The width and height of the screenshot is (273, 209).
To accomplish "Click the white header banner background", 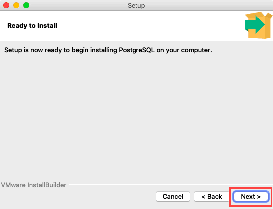I will tap(139, 25).
